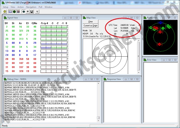Minimize the Signal View window

65,18
